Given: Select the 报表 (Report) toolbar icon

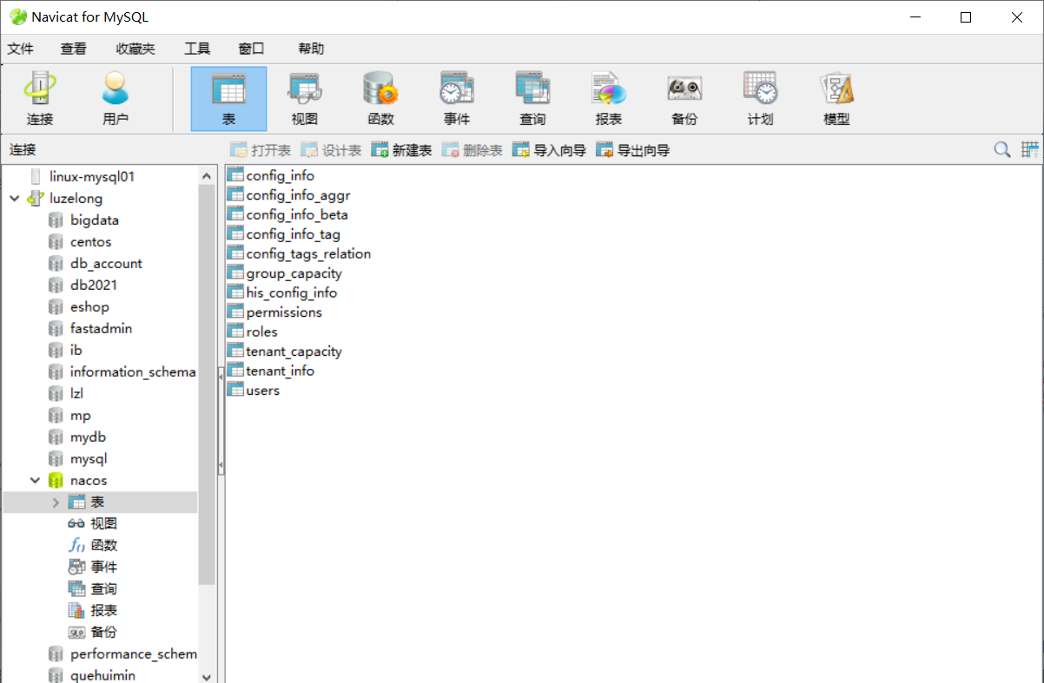Looking at the screenshot, I should (x=609, y=99).
